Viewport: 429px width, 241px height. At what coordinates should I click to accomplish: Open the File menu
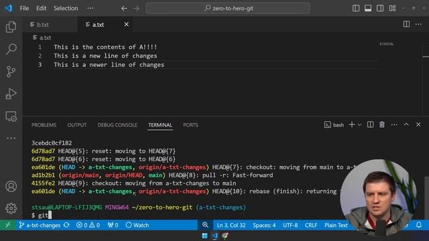click(24, 8)
